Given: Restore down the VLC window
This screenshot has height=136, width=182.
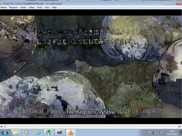Looking at the screenshot, I should pyautogui.click(x=173, y=4).
